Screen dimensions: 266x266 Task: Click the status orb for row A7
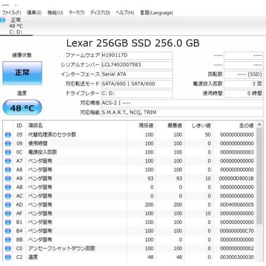[x=8, y=161]
